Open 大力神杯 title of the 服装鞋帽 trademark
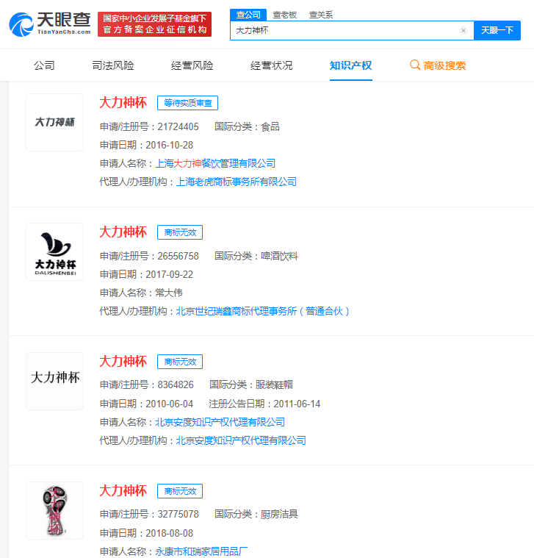The width and height of the screenshot is (534, 558). [x=123, y=361]
